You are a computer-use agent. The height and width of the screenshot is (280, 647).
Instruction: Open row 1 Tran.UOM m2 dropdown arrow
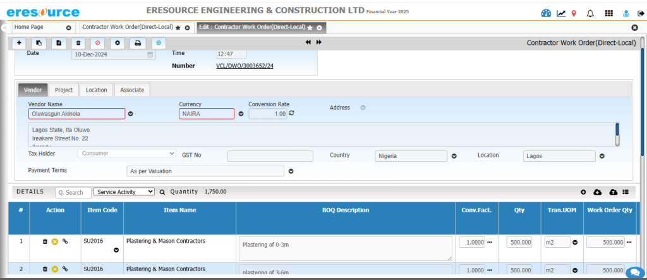tap(575, 243)
